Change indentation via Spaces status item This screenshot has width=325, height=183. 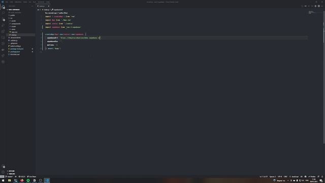coord(273,177)
